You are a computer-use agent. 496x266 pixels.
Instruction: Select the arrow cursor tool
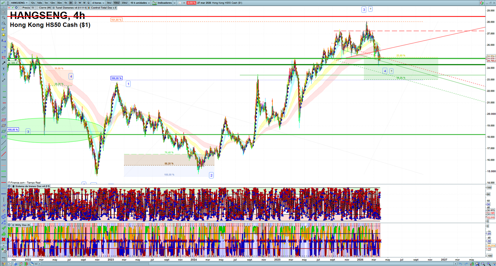tap(3, 12)
